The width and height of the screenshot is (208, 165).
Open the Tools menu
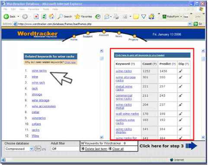[46, 9]
